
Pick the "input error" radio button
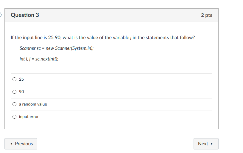(x=14, y=117)
